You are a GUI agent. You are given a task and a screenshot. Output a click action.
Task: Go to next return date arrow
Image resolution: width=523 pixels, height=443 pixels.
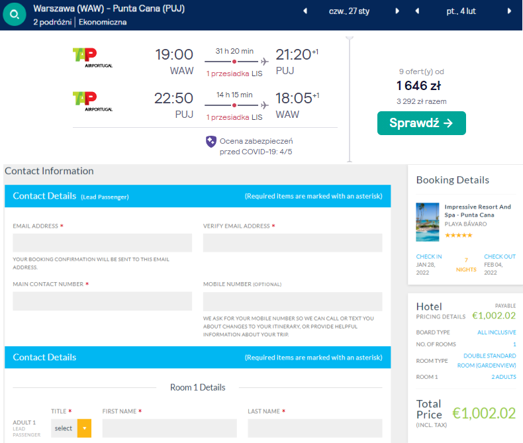[x=510, y=11]
